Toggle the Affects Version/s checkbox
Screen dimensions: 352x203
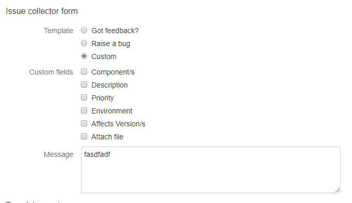[x=84, y=123]
